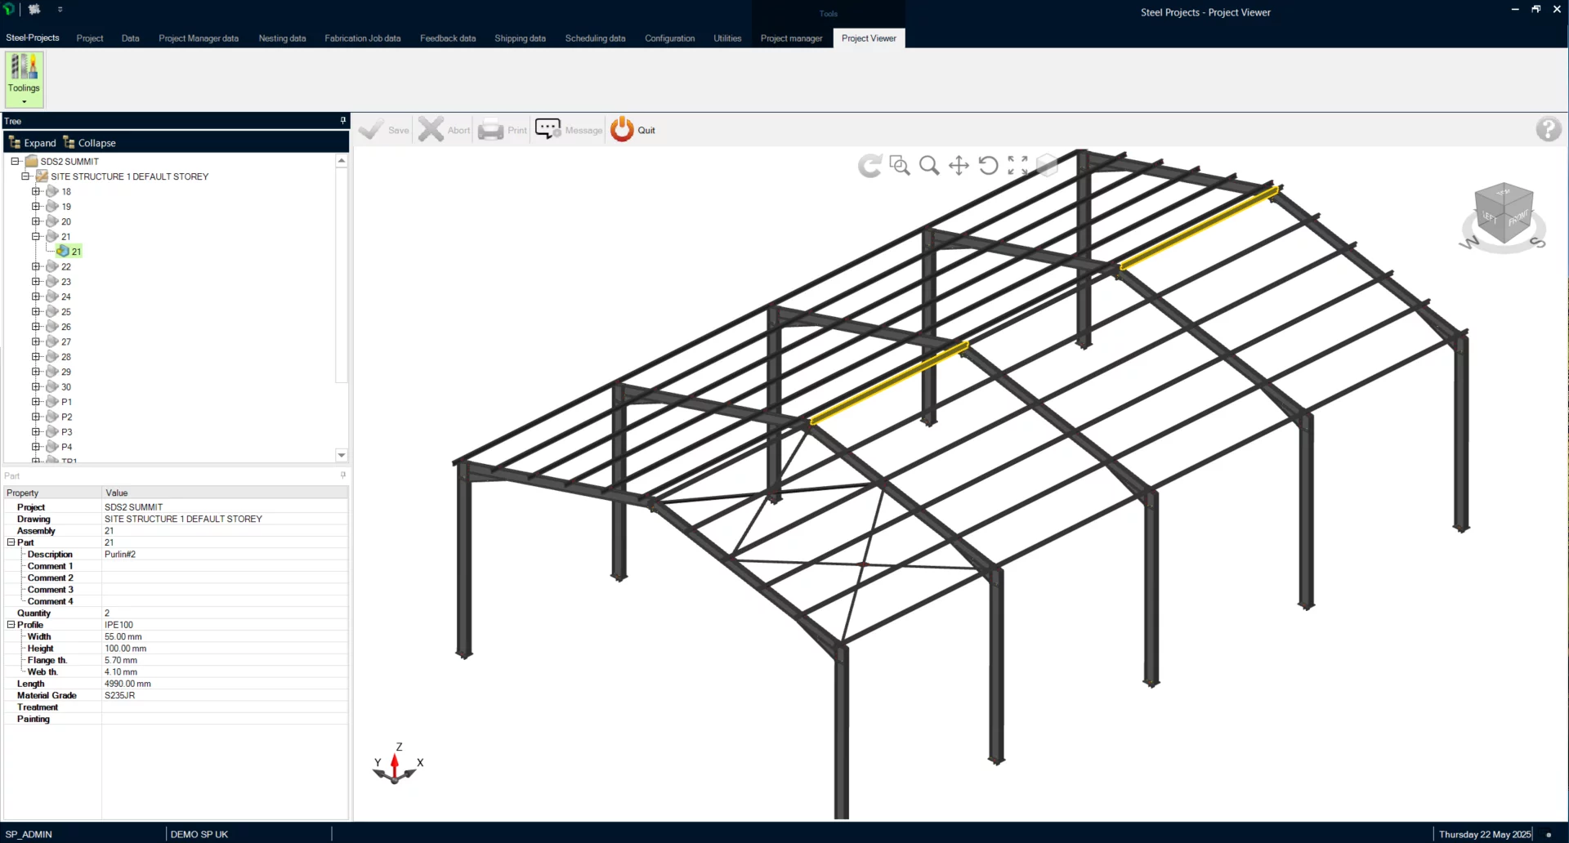The width and height of the screenshot is (1569, 843).
Task: Select the magnifier zoom tool
Action: coord(929,166)
